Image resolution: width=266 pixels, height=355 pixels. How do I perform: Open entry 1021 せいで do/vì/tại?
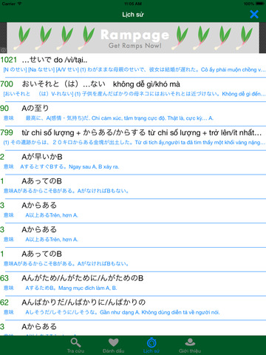tap(133, 65)
